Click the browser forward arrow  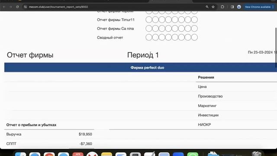(x=10, y=7)
